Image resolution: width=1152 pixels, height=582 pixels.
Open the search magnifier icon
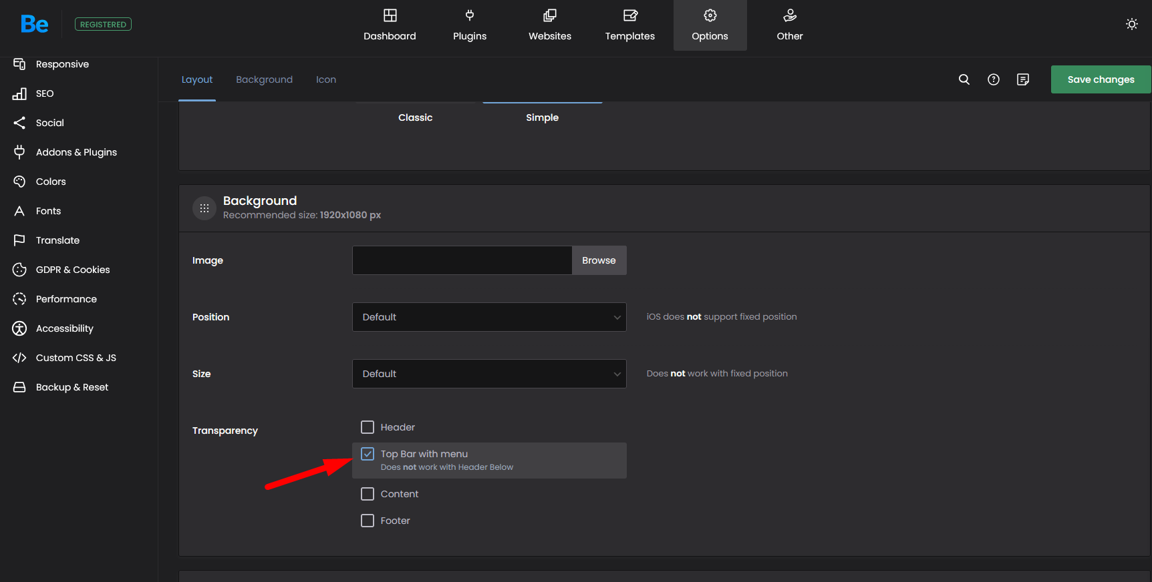tap(964, 79)
